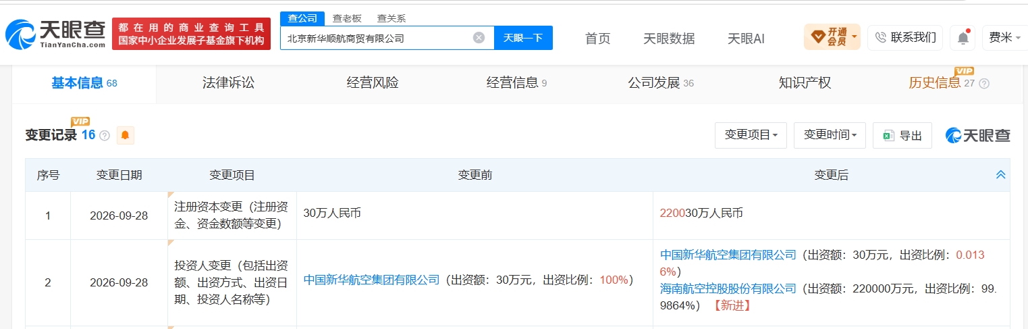This screenshot has width=1028, height=329.
Task: Open 中国新华航空集团有限公司 link in 变更前 column
Action: pos(371,280)
